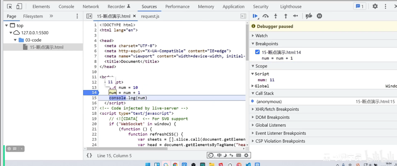Expand the Watch section
This screenshot has height=166, width=397.
pyautogui.click(x=323, y=36)
